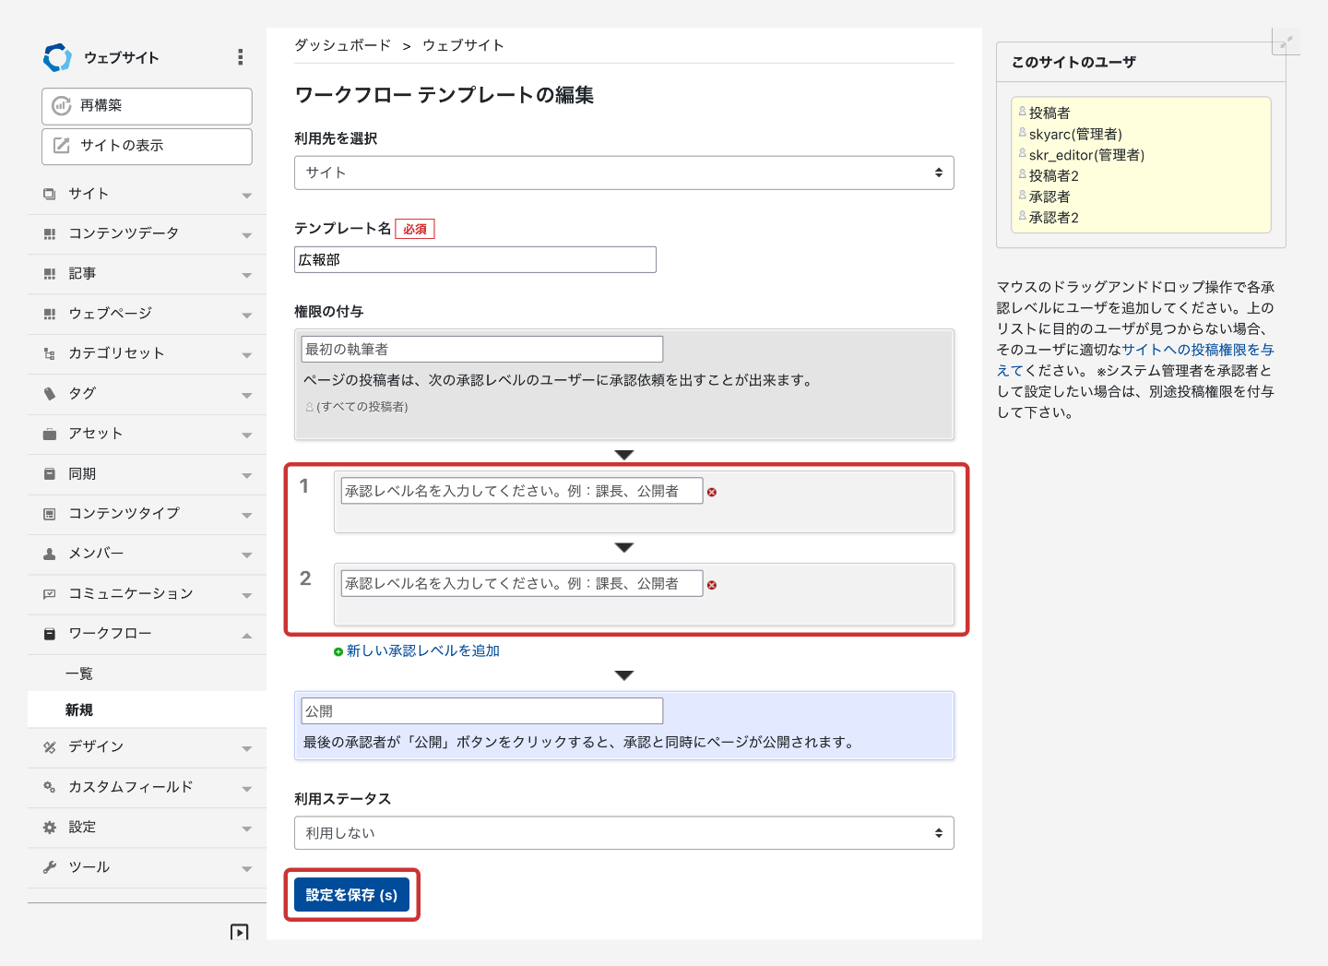The image size is (1328, 966).
Task: Click the red delete icon for approval level 1
Action: pyautogui.click(x=712, y=493)
